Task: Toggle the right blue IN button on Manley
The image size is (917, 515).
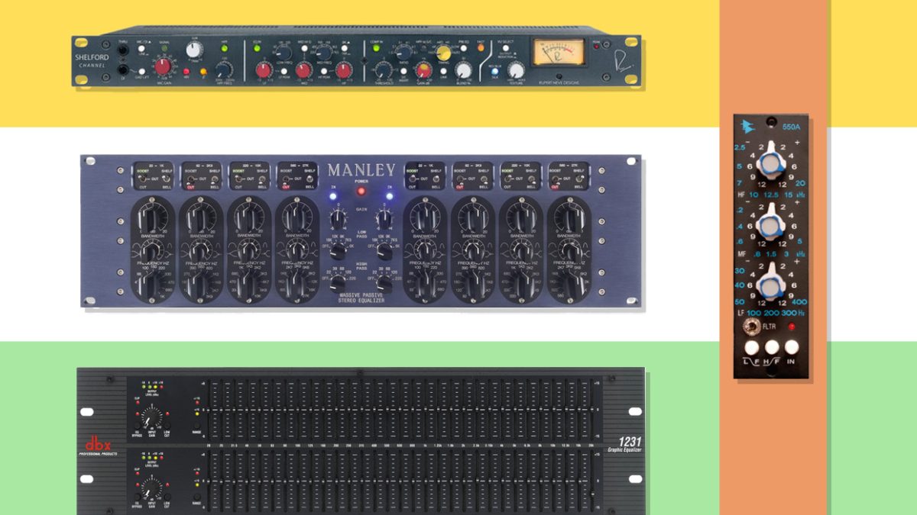Action: (x=388, y=195)
